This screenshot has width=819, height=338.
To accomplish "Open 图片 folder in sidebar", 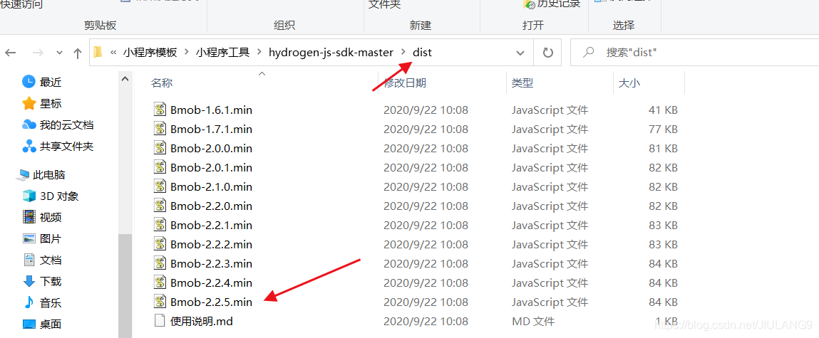I will coord(51,239).
